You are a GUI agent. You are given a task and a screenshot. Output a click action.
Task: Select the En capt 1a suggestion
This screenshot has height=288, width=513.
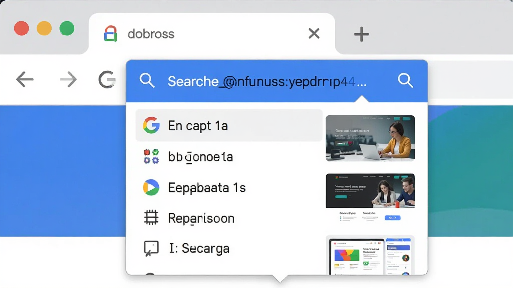(x=229, y=125)
